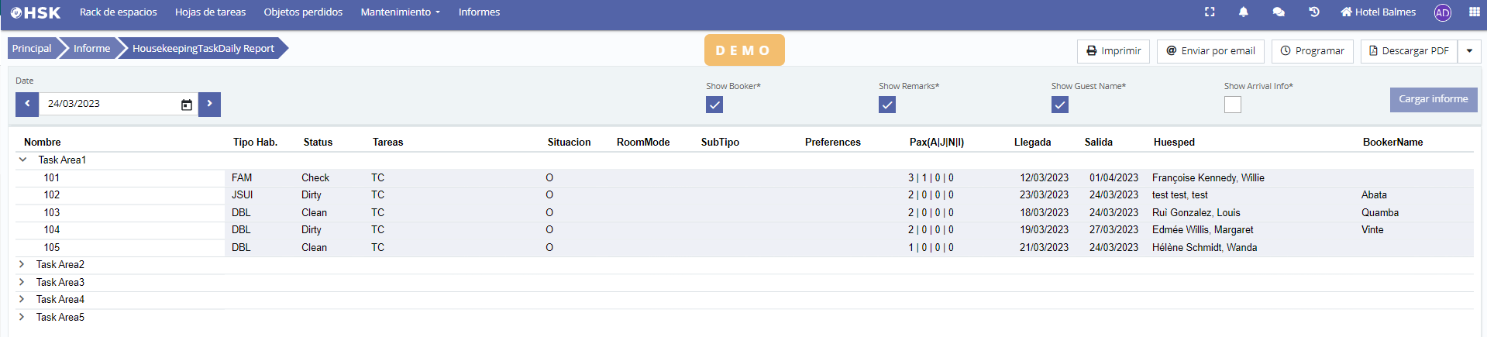This screenshot has height=337, width=1487.
Task: Open the AD user avatar
Action: [x=1442, y=12]
